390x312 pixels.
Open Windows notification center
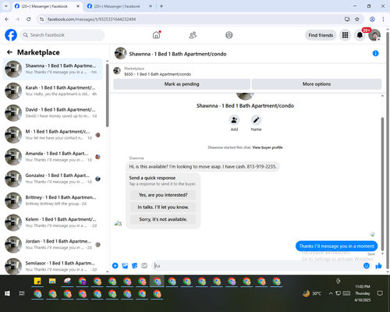[380, 293]
